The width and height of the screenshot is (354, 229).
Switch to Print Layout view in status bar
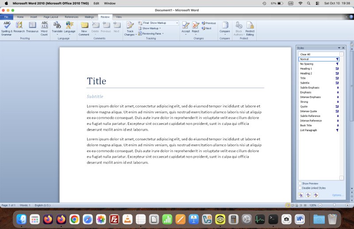tap(288, 205)
